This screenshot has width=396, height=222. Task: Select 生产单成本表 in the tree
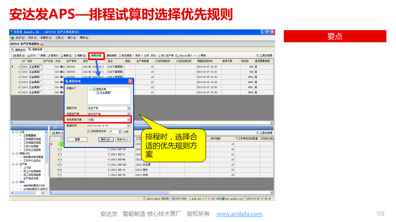pos(31,179)
